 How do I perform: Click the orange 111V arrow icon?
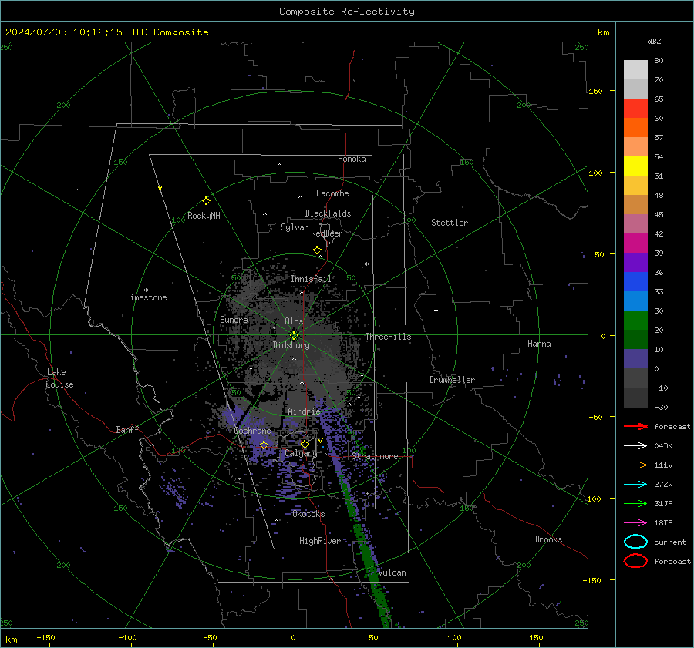tap(635, 465)
